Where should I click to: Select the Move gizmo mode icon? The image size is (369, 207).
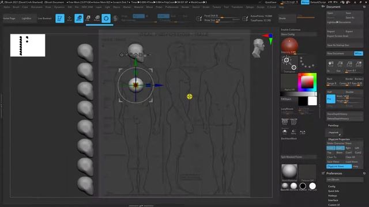(x=79, y=18)
